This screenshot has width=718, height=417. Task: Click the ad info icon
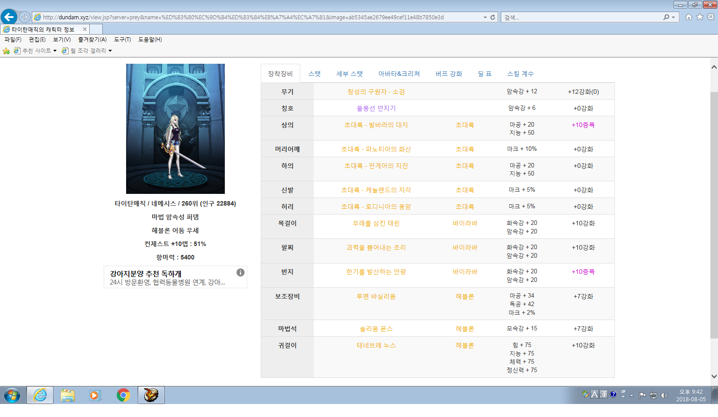[x=241, y=272]
